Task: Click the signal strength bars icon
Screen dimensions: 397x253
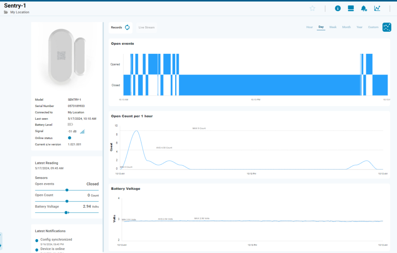Action: pos(82,131)
